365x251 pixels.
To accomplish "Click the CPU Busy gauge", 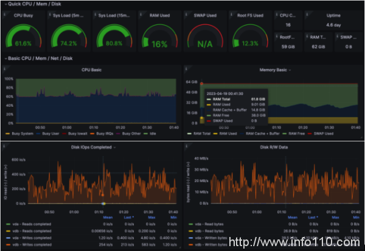I will pos(23,38).
